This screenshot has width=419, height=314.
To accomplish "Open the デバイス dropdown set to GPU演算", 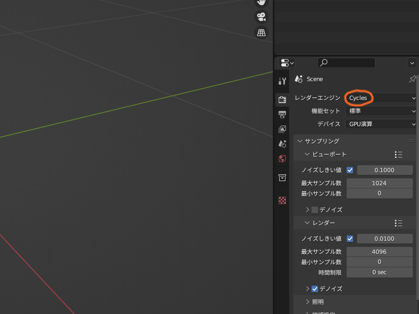I will [381, 124].
